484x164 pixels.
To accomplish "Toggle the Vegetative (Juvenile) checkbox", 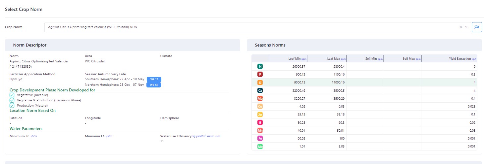I will pyautogui.click(x=12, y=95).
